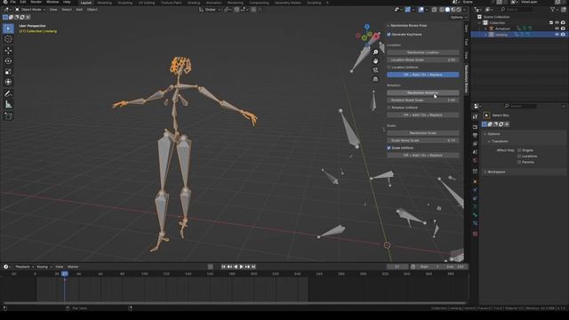Enable Affect Only Locations checkbox
The image size is (569, 320).
point(519,156)
